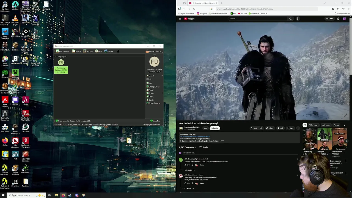This screenshot has width=352, height=198.
Task: Click YouTube Create button
Action: pos(329,19)
